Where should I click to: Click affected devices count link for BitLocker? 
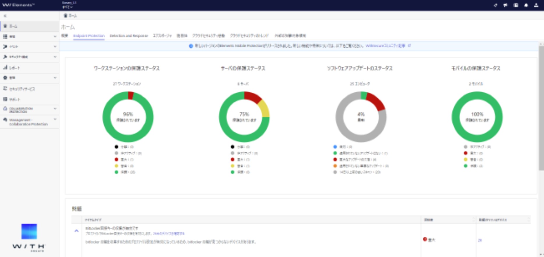point(480,240)
